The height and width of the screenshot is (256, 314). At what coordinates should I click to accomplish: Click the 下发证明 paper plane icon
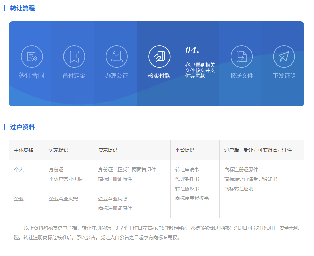click(x=284, y=57)
